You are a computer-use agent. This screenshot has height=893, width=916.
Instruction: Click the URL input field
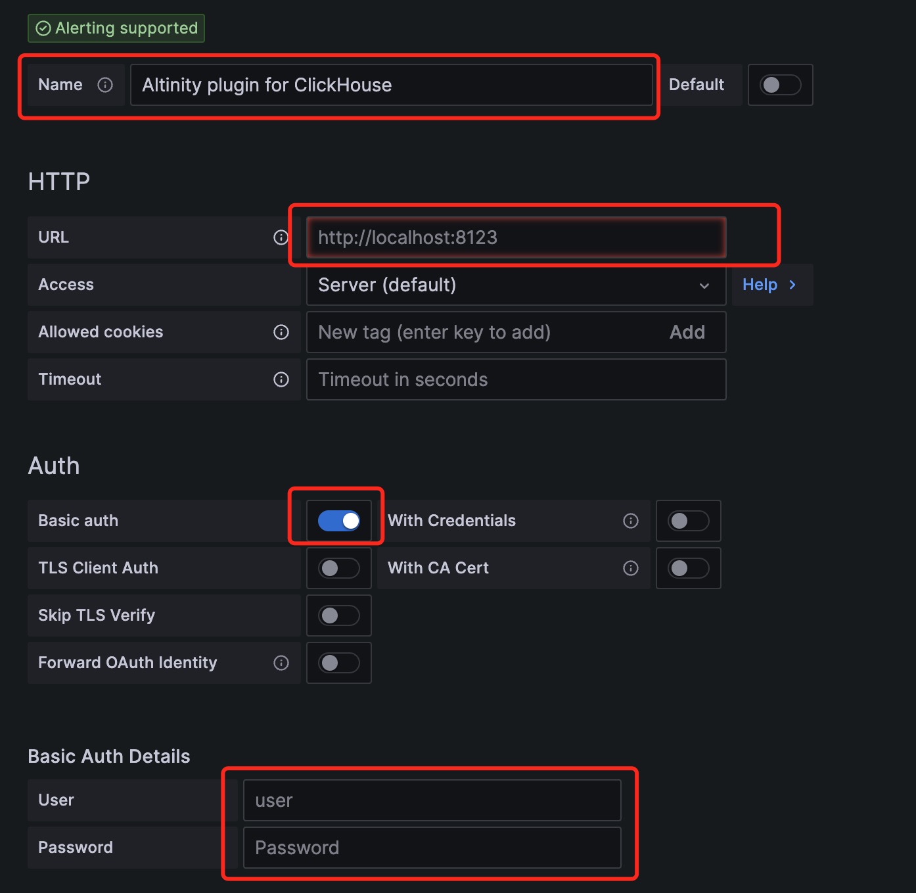click(x=516, y=237)
